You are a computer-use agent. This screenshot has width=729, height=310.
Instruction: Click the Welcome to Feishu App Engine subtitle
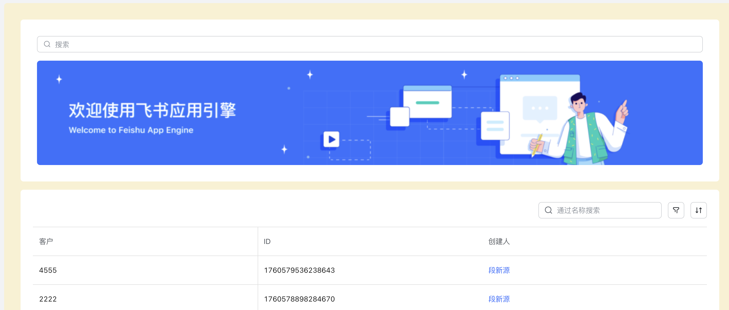(x=131, y=130)
